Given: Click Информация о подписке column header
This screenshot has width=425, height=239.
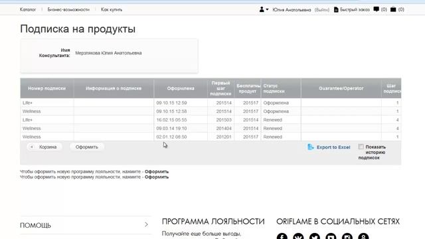Looking at the screenshot, I should (x=114, y=88).
